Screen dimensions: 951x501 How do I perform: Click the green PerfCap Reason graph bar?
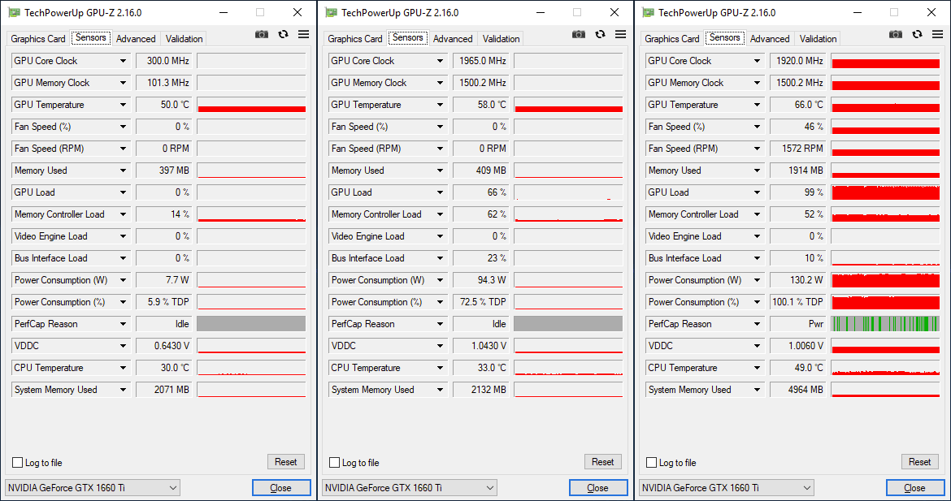[885, 324]
